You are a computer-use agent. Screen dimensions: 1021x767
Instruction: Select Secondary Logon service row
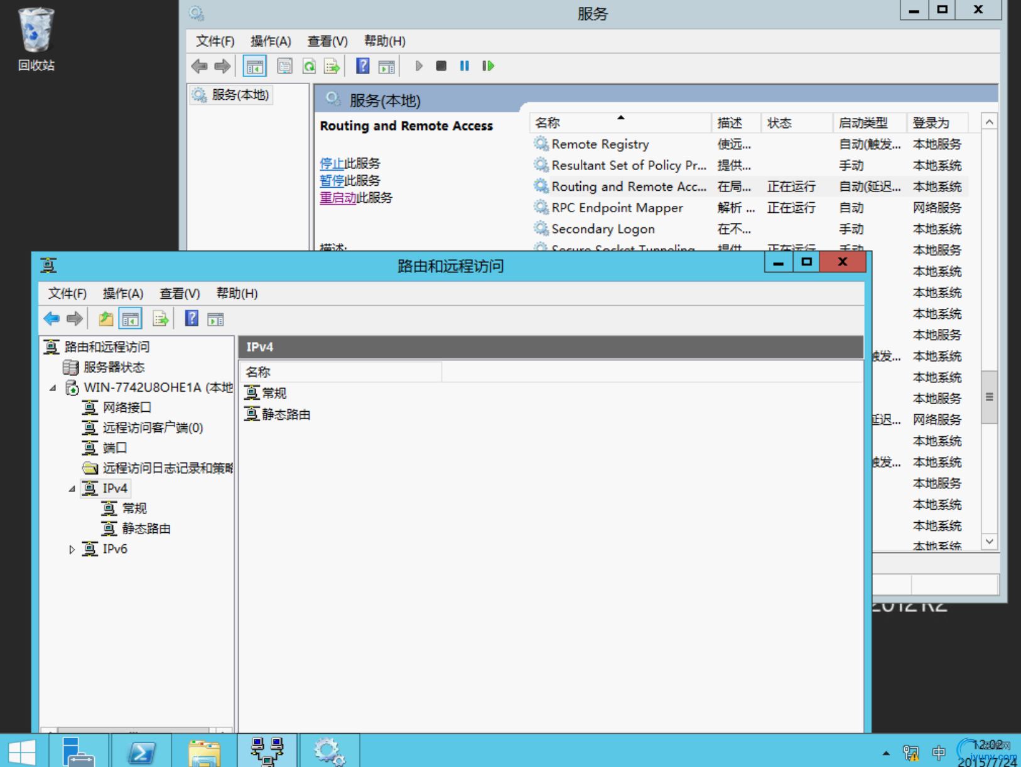[748, 229]
